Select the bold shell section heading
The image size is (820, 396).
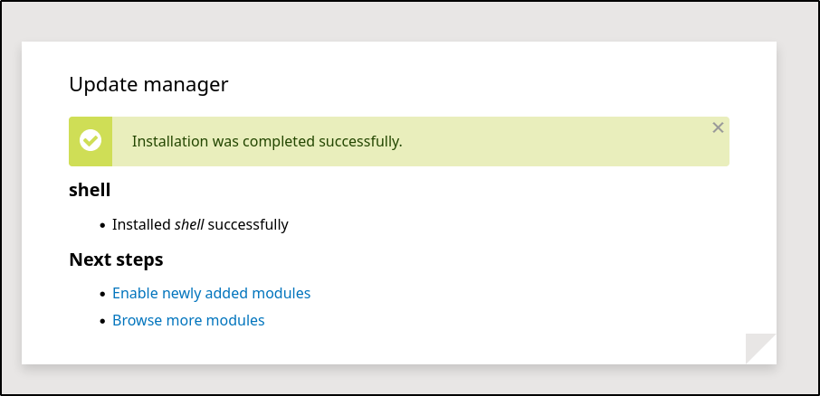[x=90, y=190]
